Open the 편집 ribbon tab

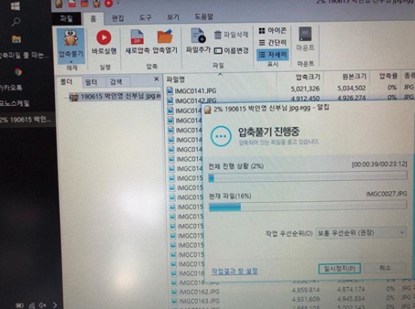tap(118, 18)
